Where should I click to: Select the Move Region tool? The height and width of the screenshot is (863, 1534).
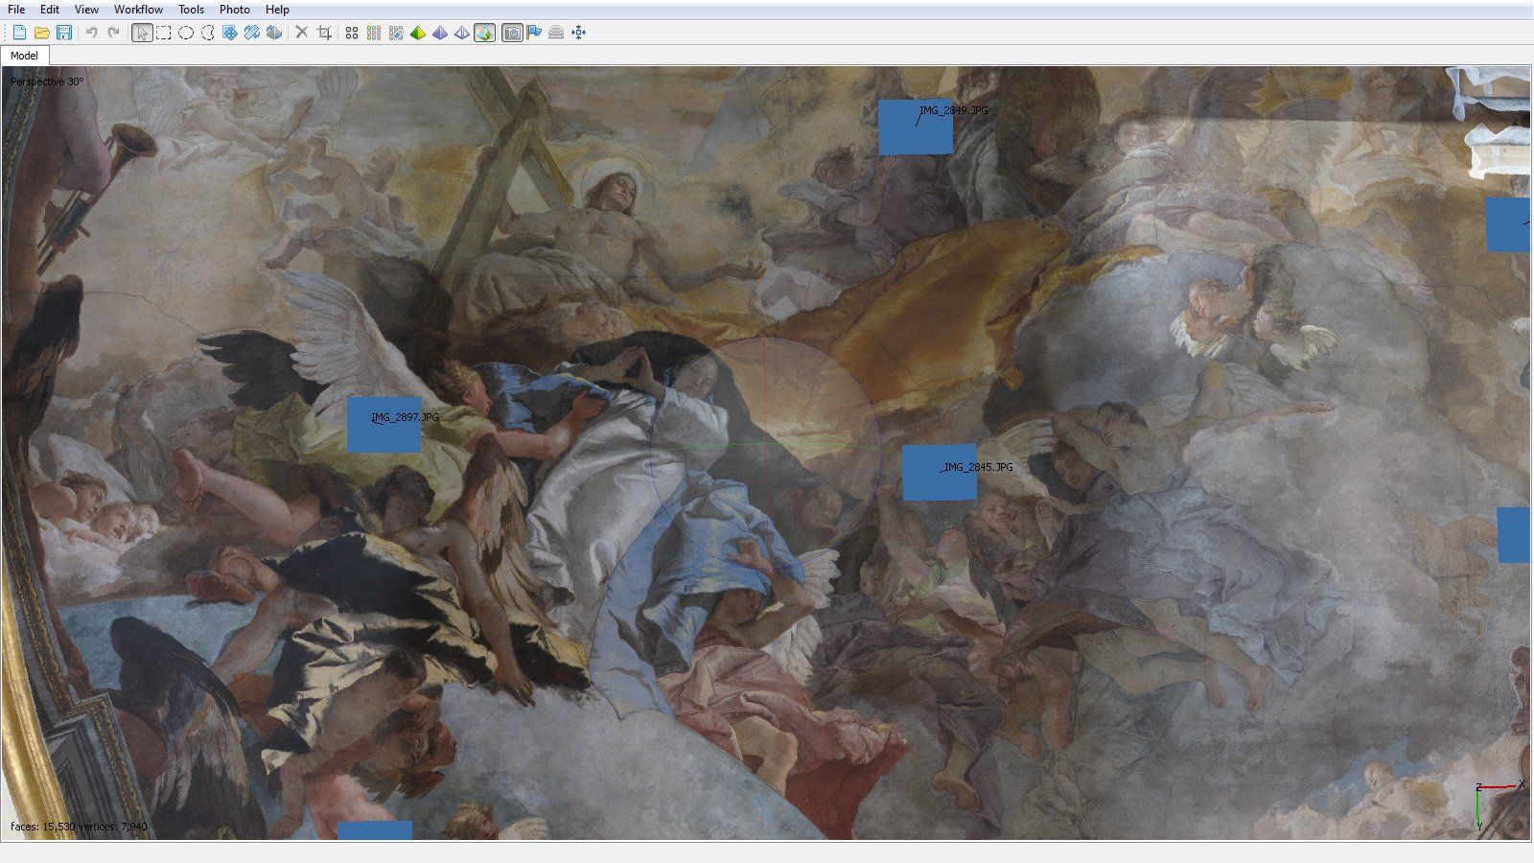click(230, 33)
